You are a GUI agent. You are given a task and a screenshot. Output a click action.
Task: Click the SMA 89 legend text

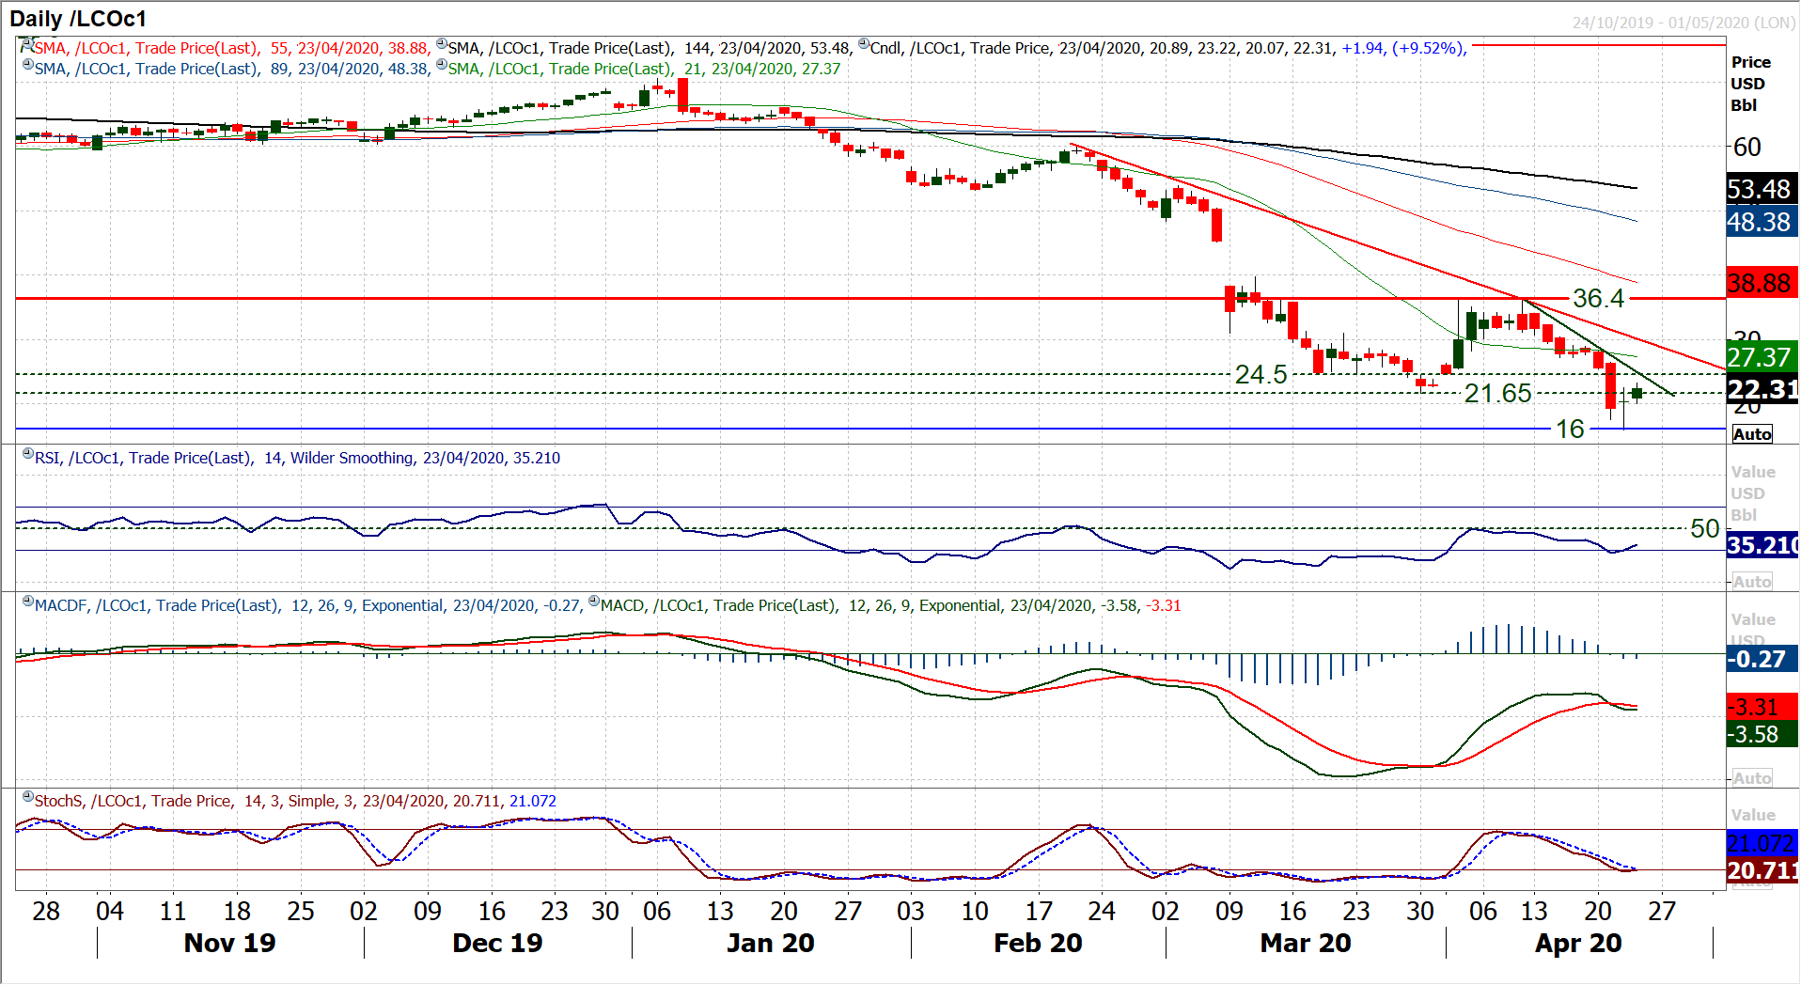232,69
